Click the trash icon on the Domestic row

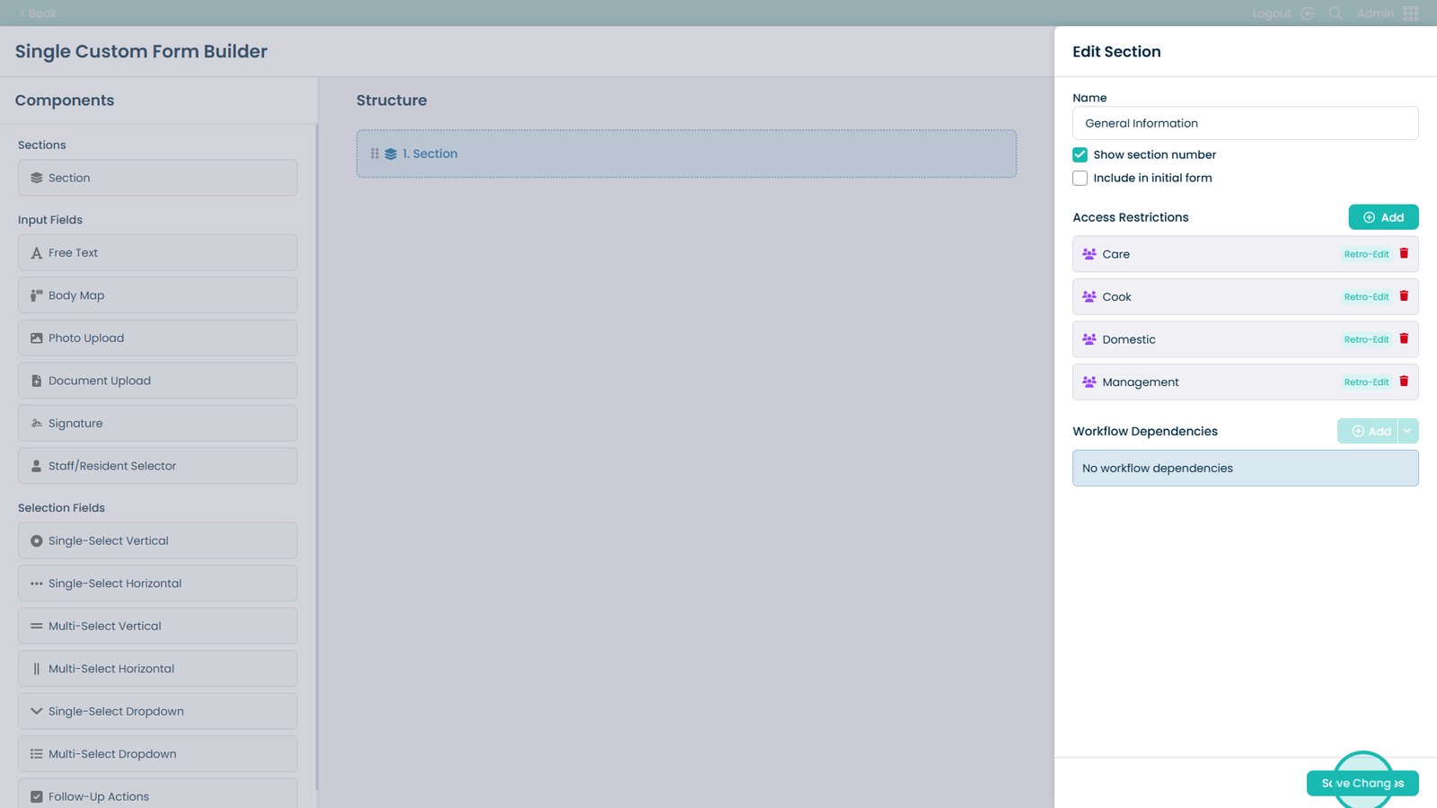coord(1404,338)
